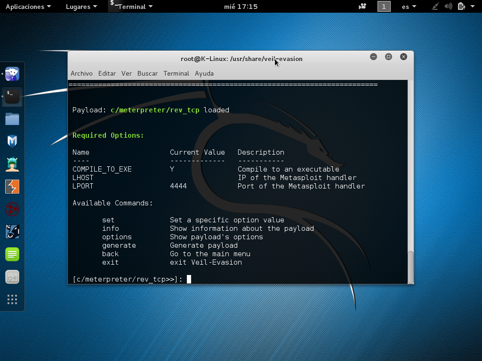
Task: Open the green notes app in dock
Action: (12, 254)
